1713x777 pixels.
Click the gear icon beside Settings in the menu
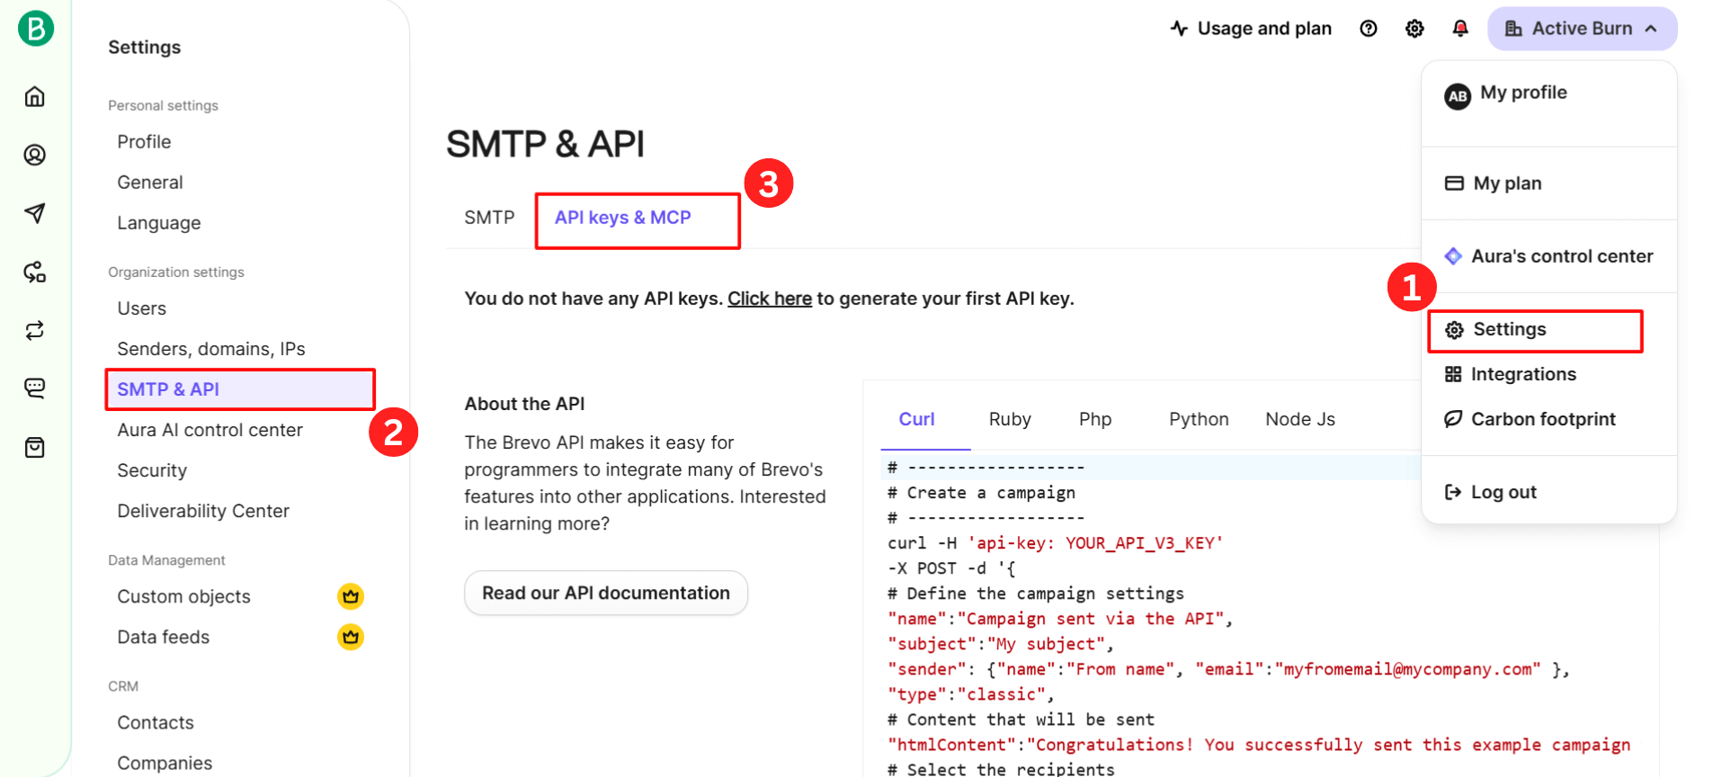click(x=1454, y=330)
